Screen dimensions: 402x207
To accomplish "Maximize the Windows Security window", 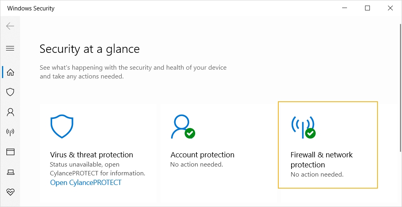I will tap(367, 8).
